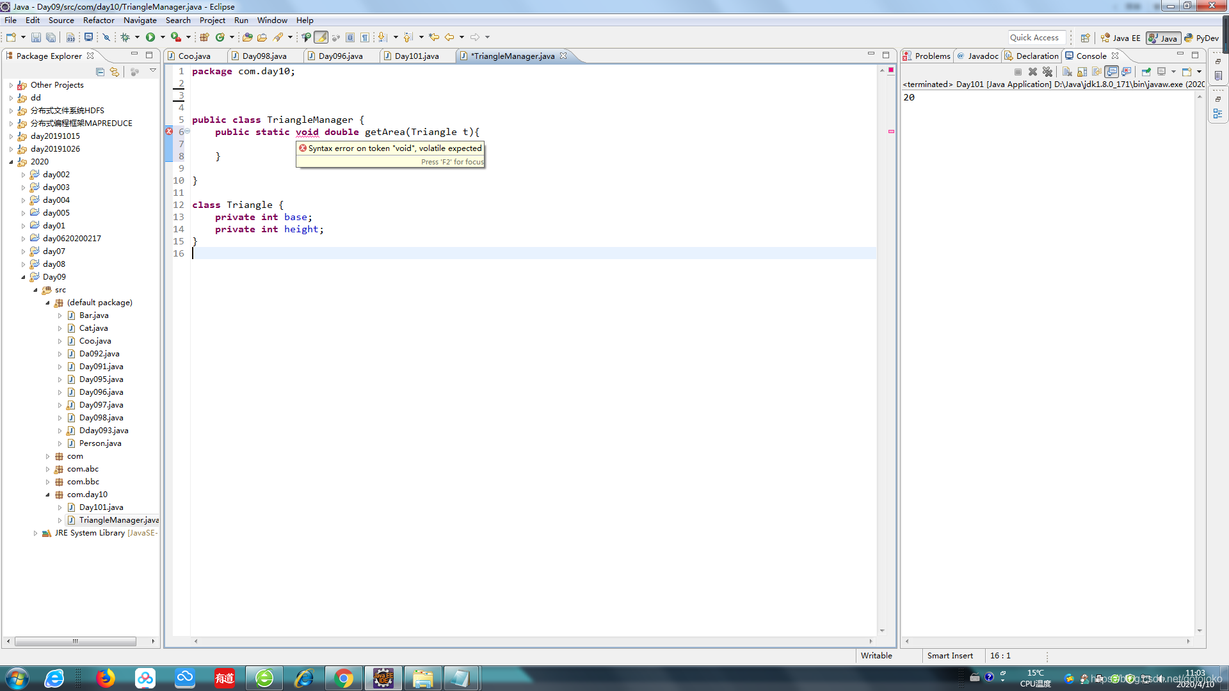The height and width of the screenshot is (691, 1229).
Task: Expand JRE System Library node
Action: click(36, 533)
